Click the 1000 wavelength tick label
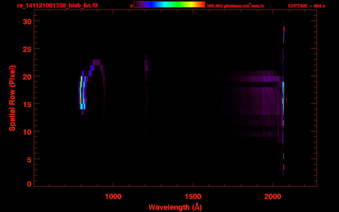 (113, 197)
